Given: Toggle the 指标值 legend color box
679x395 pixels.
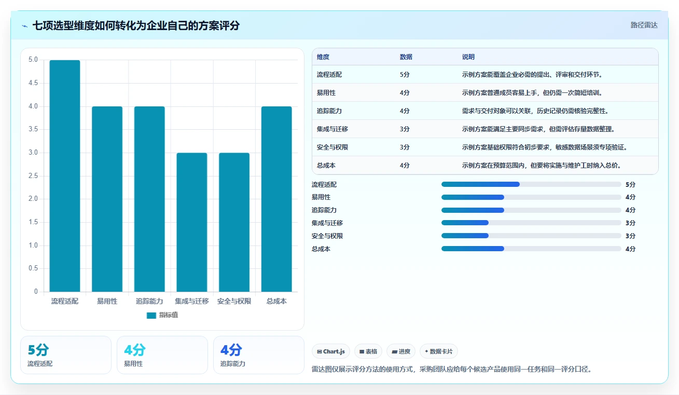Looking at the screenshot, I should tap(151, 315).
